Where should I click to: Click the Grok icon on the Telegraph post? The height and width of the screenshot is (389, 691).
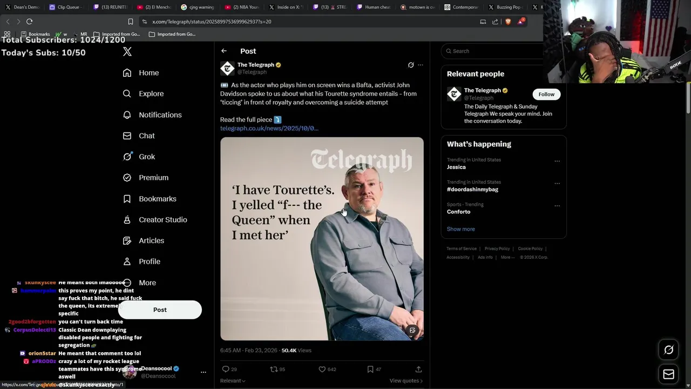coord(411,65)
